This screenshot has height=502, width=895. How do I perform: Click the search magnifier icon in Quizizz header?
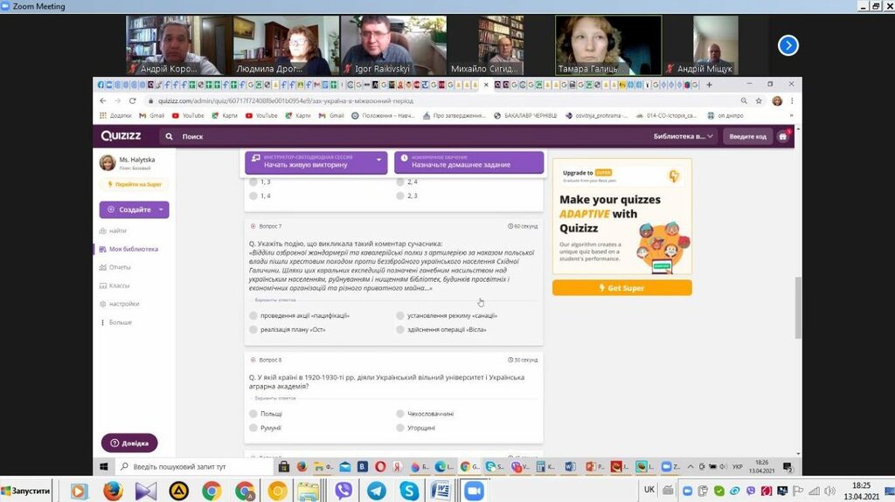[169, 136]
